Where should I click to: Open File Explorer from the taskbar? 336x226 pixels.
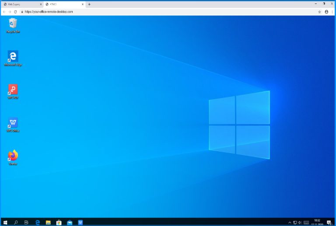(48, 223)
